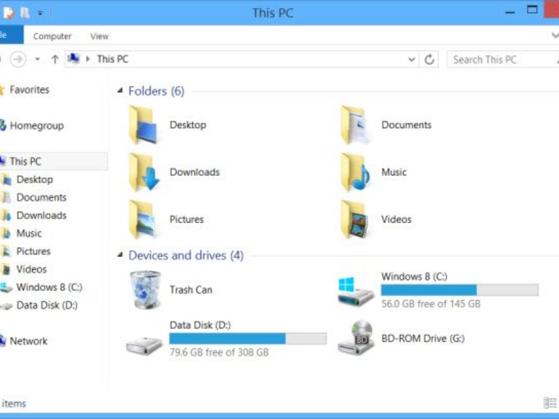Click the Trash Can label
The image size is (559, 419).
191,290
